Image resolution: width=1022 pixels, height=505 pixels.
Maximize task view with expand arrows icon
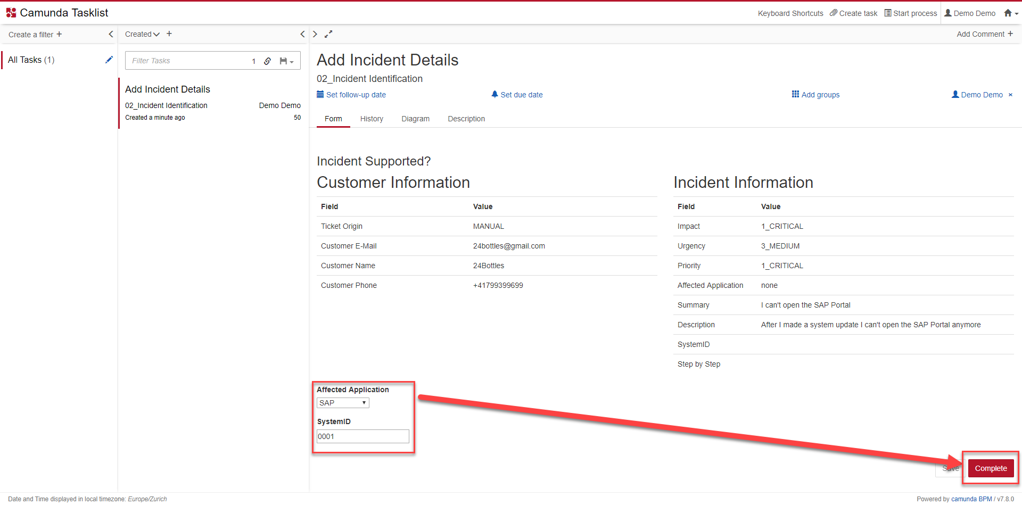[x=328, y=34]
